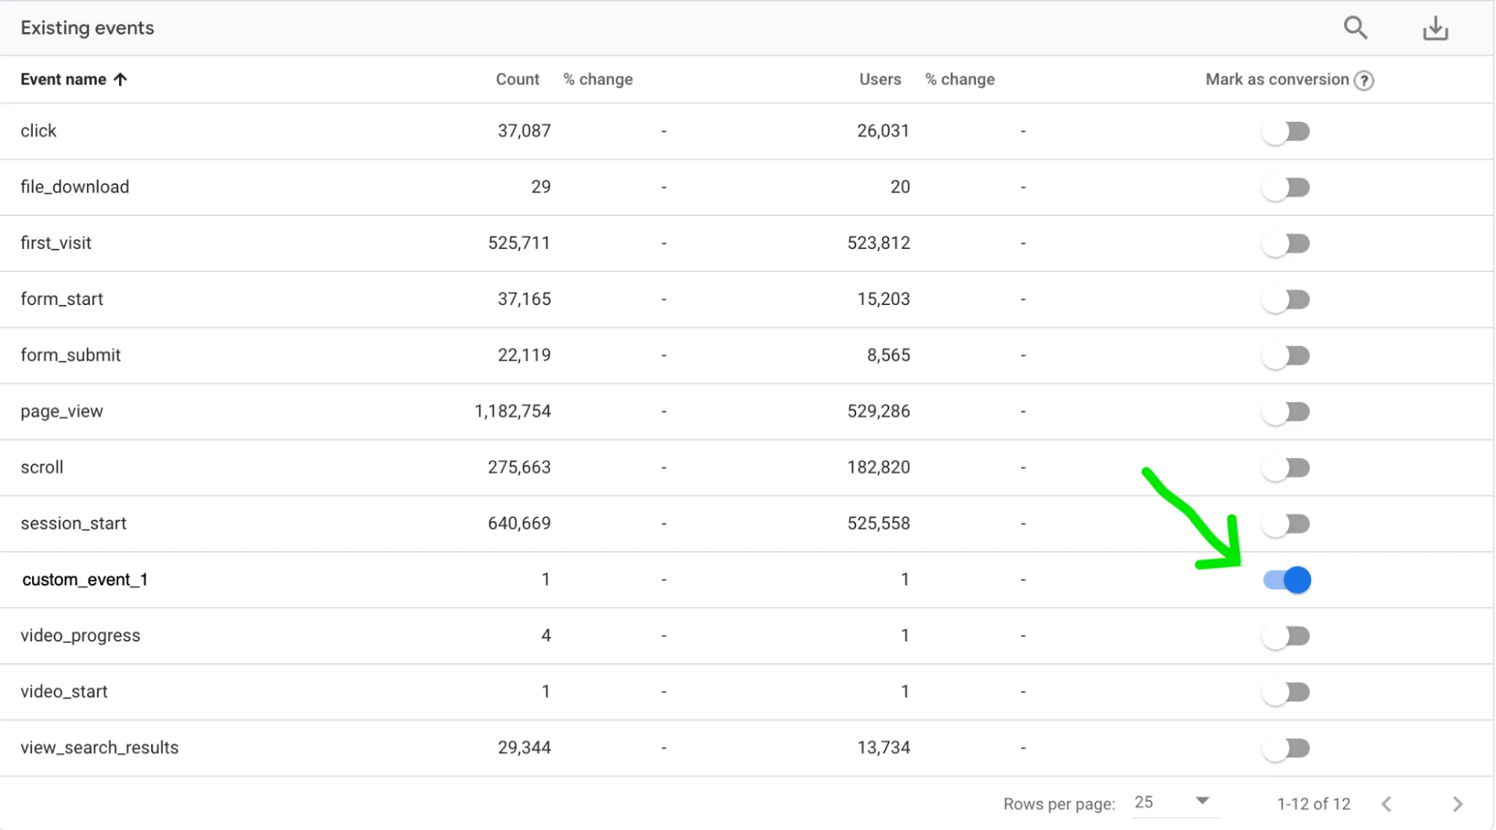
Task: Select the scroll event name
Action: pyautogui.click(x=42, y=467)
